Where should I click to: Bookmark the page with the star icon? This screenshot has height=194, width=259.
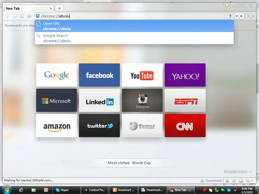[29, 16]
